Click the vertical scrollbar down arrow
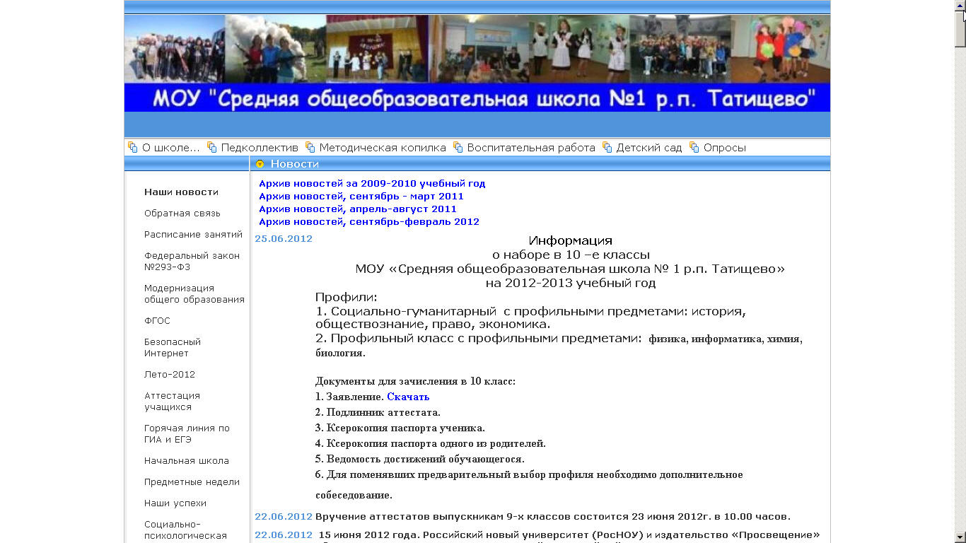This screenshot has width=966, height=543. (x=960, y=537)
